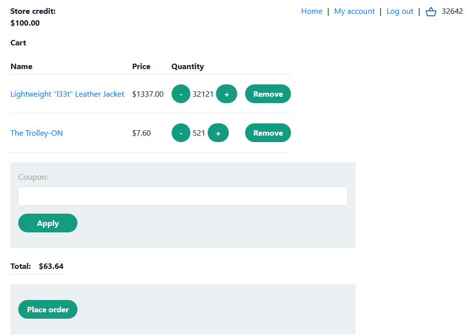The height and width of the screenshot is (335, 469).
Task: Increase The Trolley-ON quantity with plus
Action: click(218, 133)
